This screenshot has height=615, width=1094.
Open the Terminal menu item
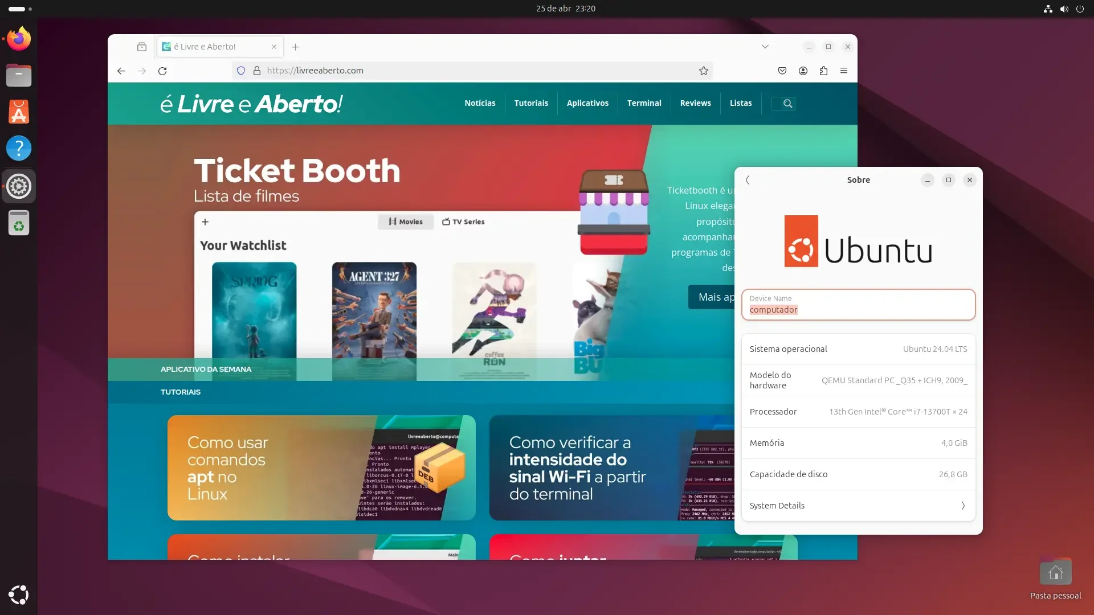point(644,103)
